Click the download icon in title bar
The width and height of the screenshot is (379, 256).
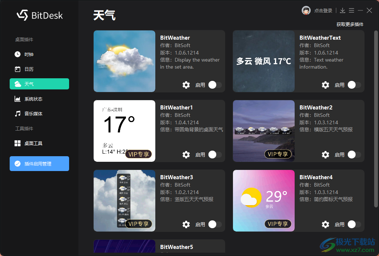[343, 10]
